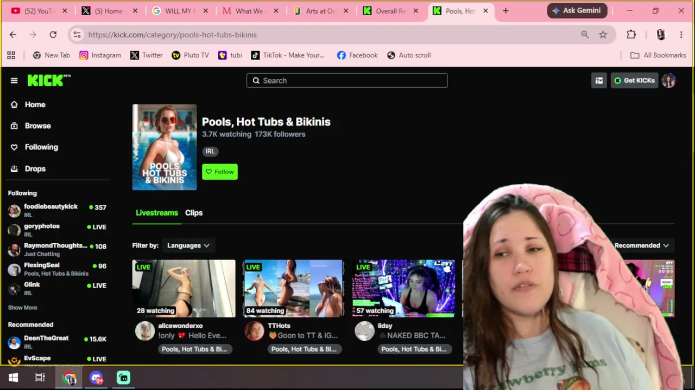Screen dimensions: 695x390
Task: Click the Chrome back arrow
Action: click(13, 35)
